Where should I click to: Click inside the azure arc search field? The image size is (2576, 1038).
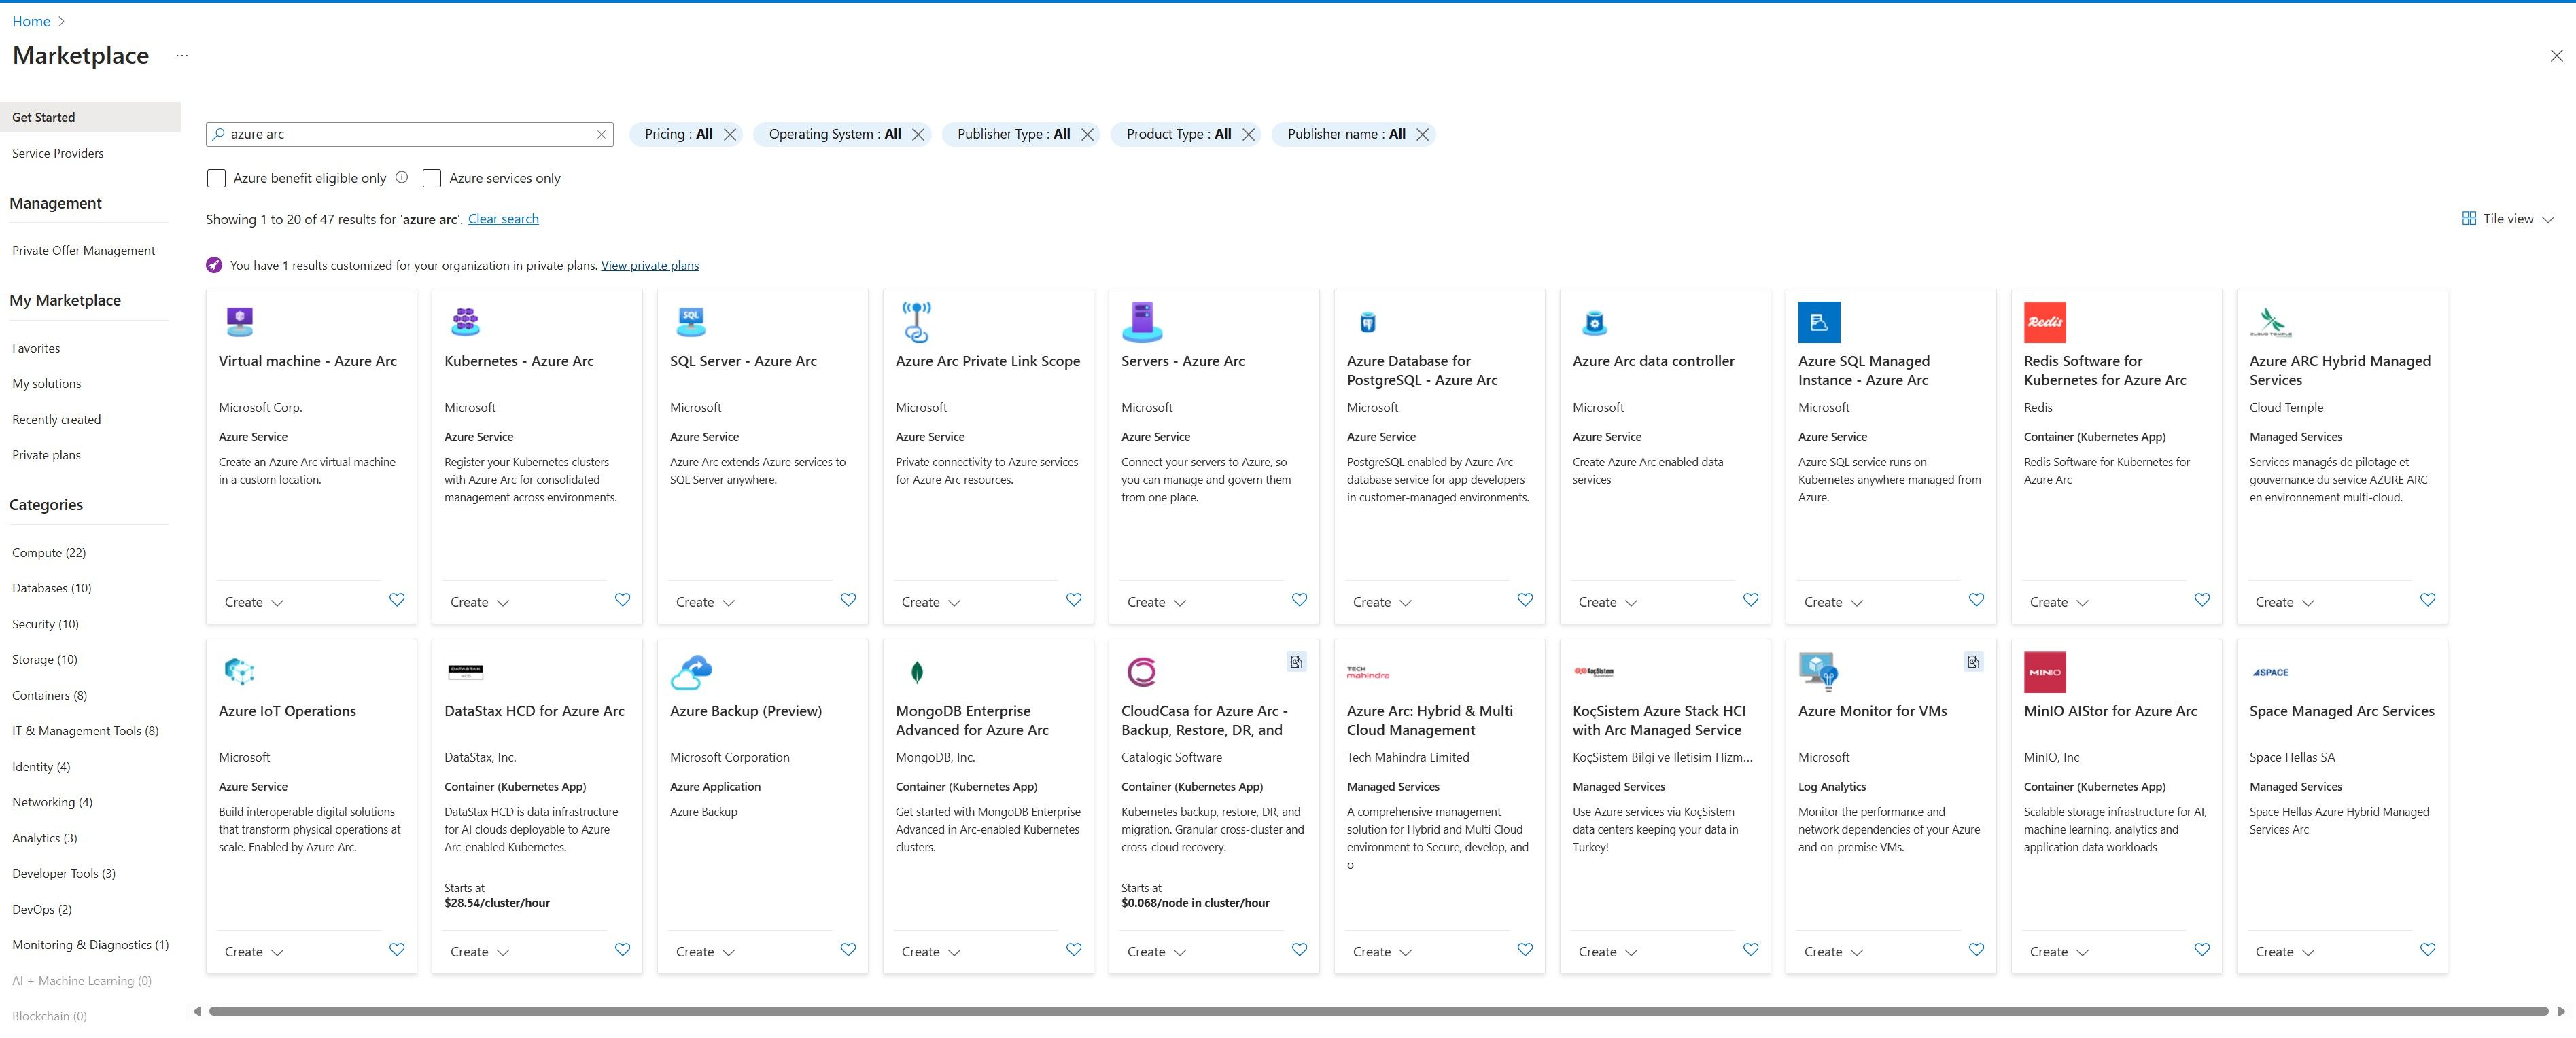[400, 134]
